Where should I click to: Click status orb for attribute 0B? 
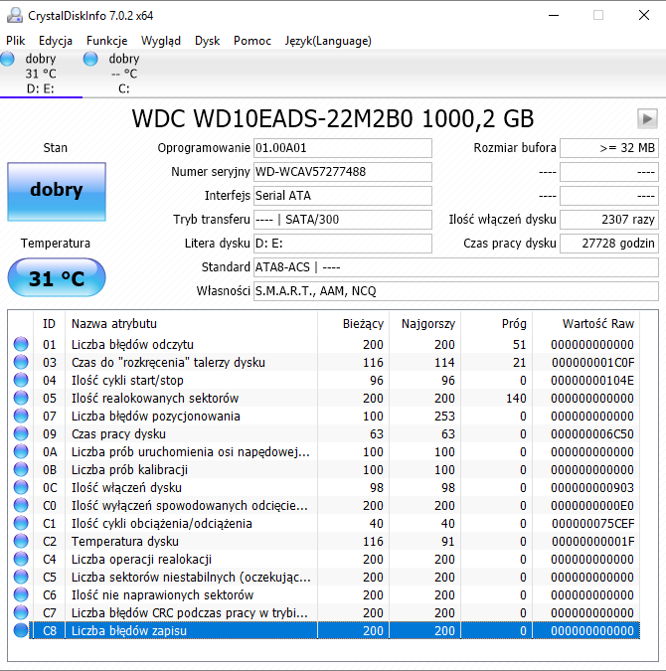[21, 469]
